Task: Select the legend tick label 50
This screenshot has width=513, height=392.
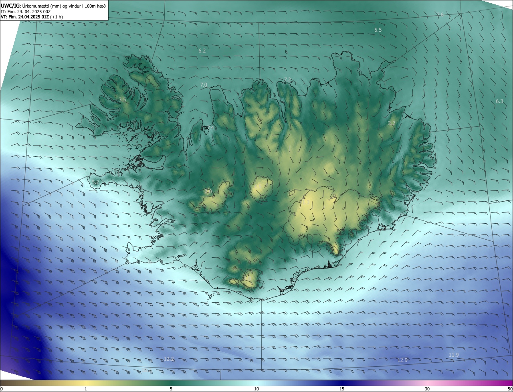Action: point(510,389)
